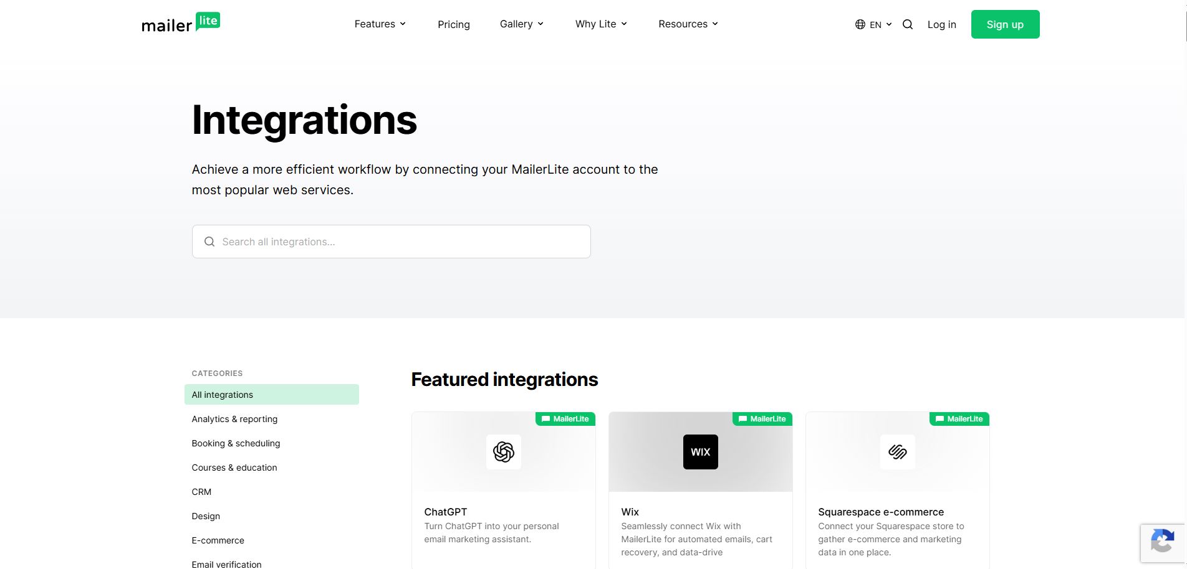
Task: Select Courses & education category
Action: [234, 468]
